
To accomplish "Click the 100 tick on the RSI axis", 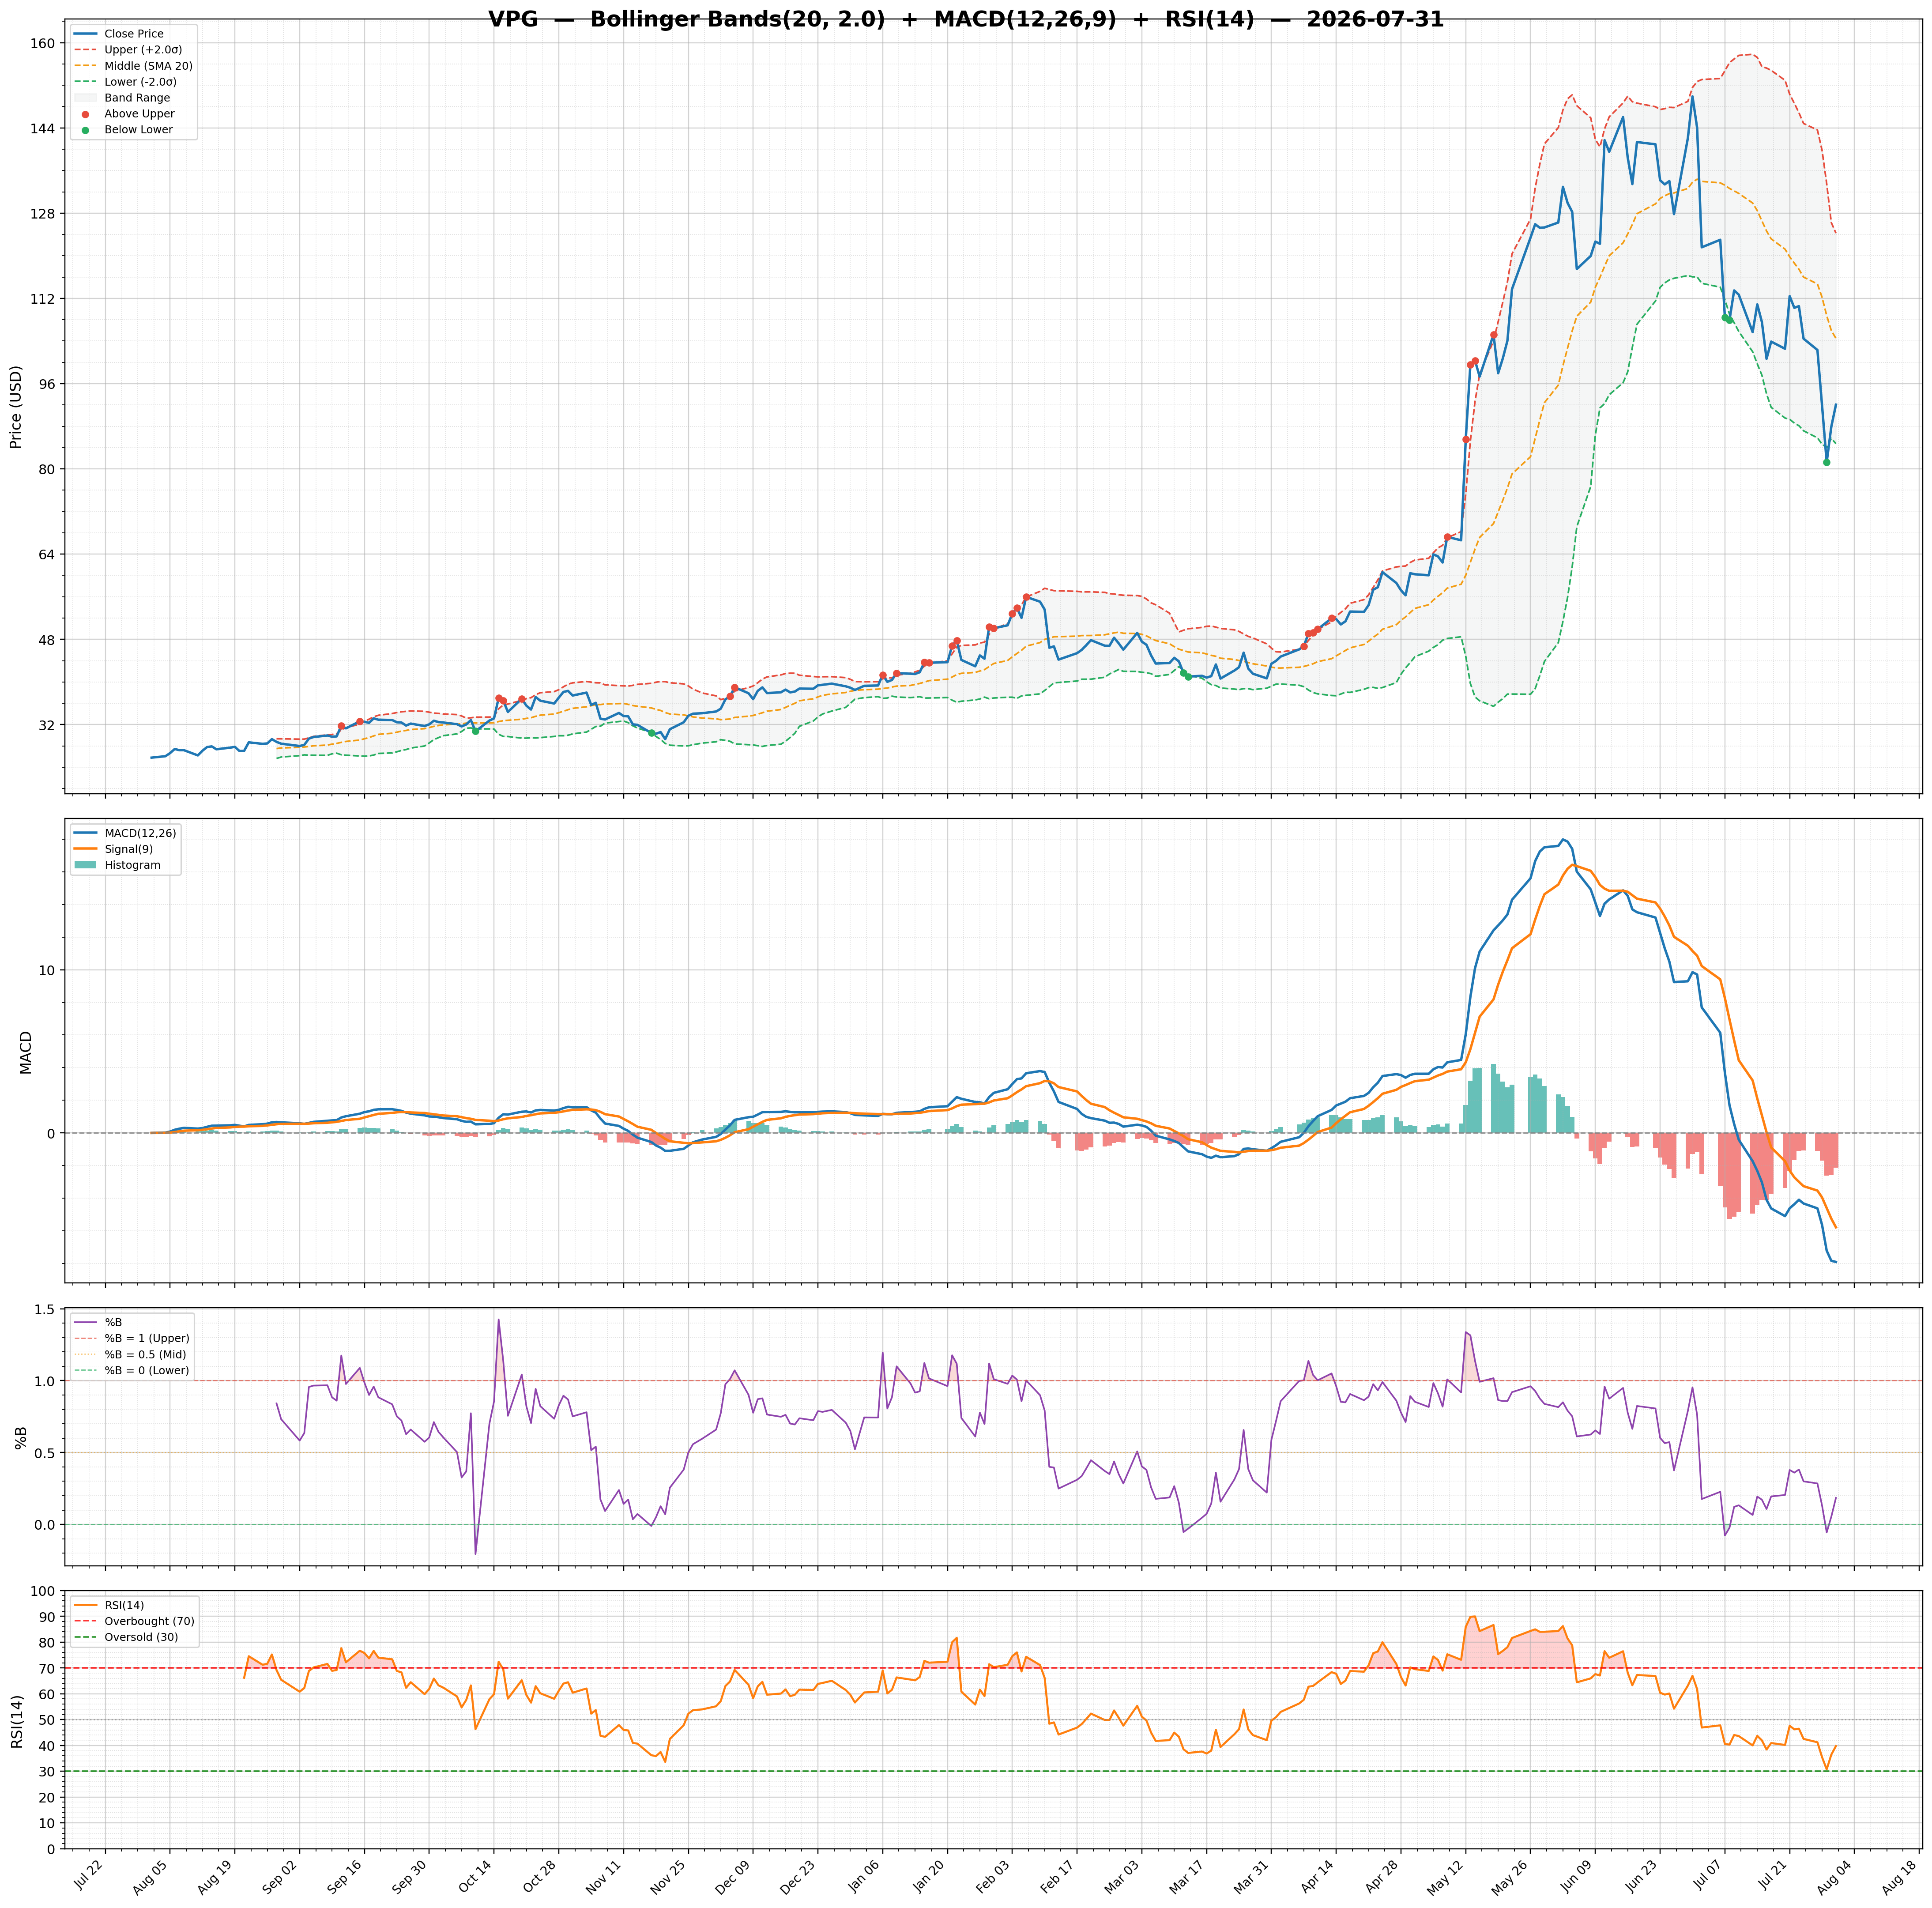I will [x=43, y=1592].
